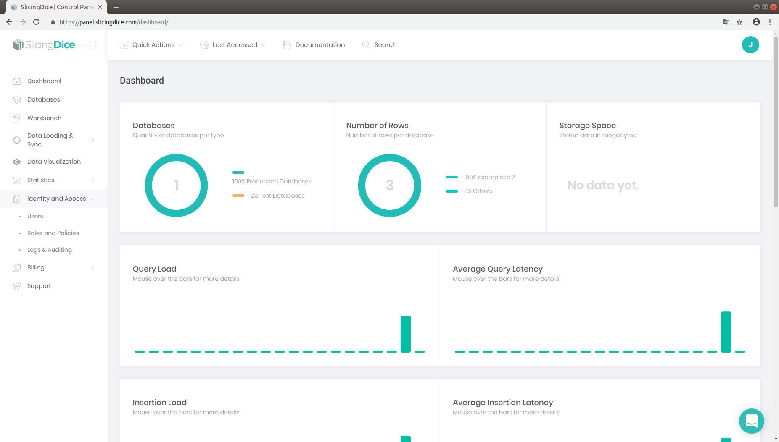Click the Support headset icon

coord(17,286)
